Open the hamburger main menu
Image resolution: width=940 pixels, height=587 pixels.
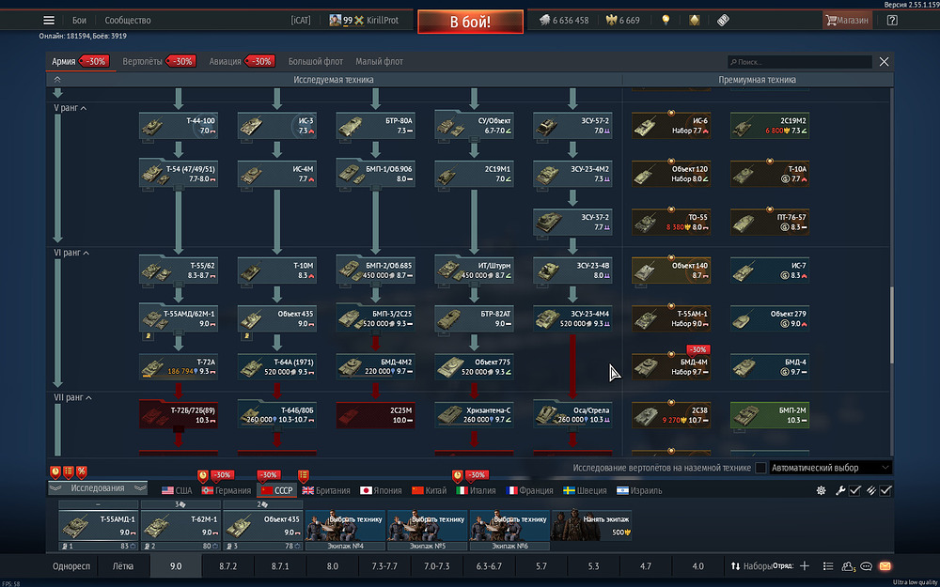point(49,21)
